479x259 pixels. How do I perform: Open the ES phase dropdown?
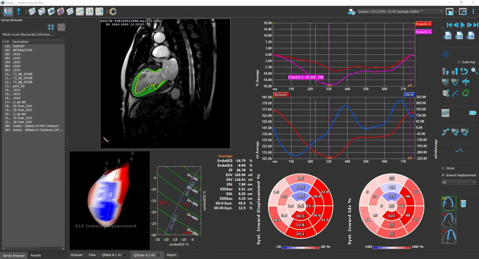coord(458,182)
